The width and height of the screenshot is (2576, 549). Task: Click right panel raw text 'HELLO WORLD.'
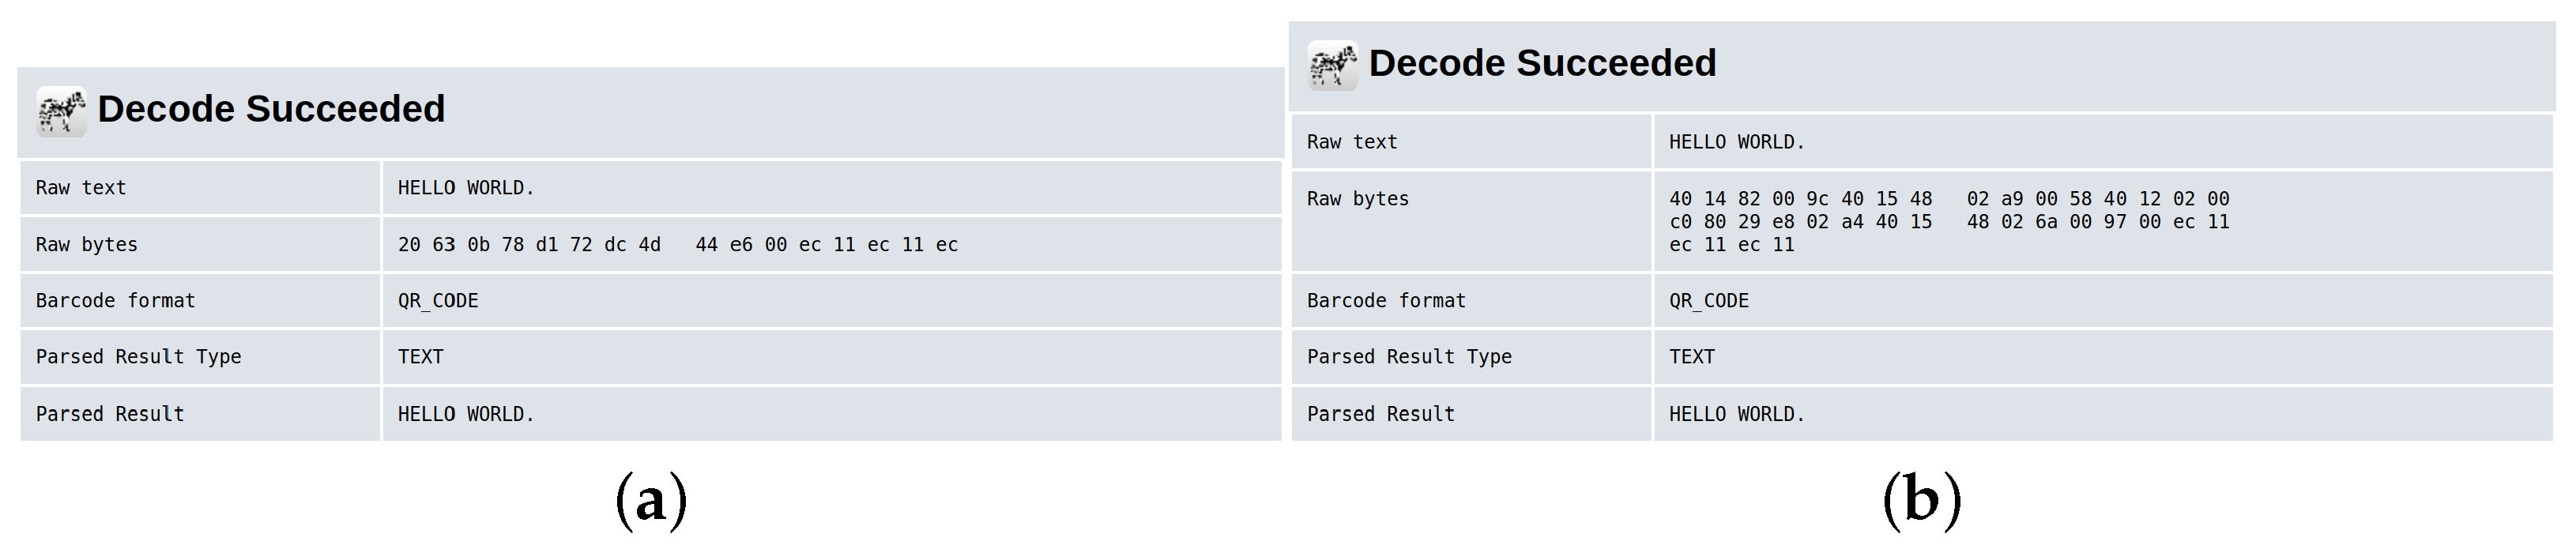click(x=1737, y=142)
